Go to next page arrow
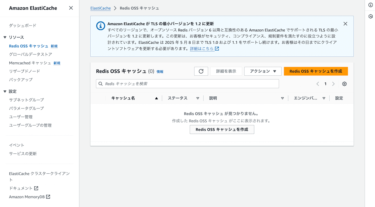This screenshot has width=375, height=207. pos(333,84)
